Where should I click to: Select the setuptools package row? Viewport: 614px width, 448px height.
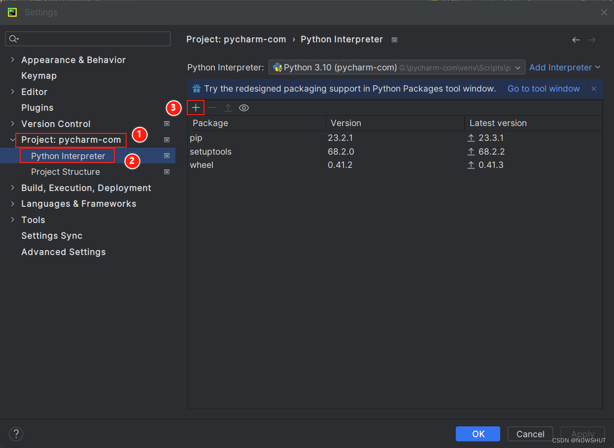[x=395, y=152]
